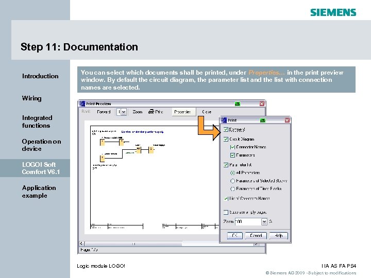Screen dimensions: 371x278
Task: Toggle the Comment checkbox
Action: click(226, 130)
